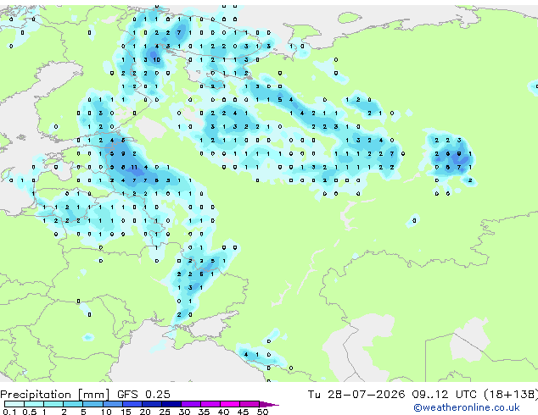538x415 pixels.
Task: Click the map precipitation value '11'
Action: coord(134,167)
